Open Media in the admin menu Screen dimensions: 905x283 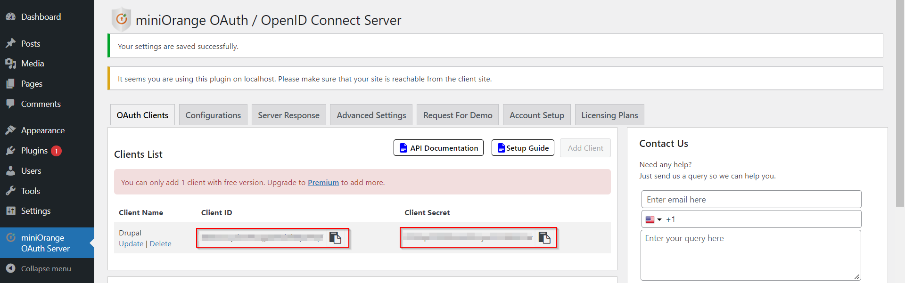point(33,64)
